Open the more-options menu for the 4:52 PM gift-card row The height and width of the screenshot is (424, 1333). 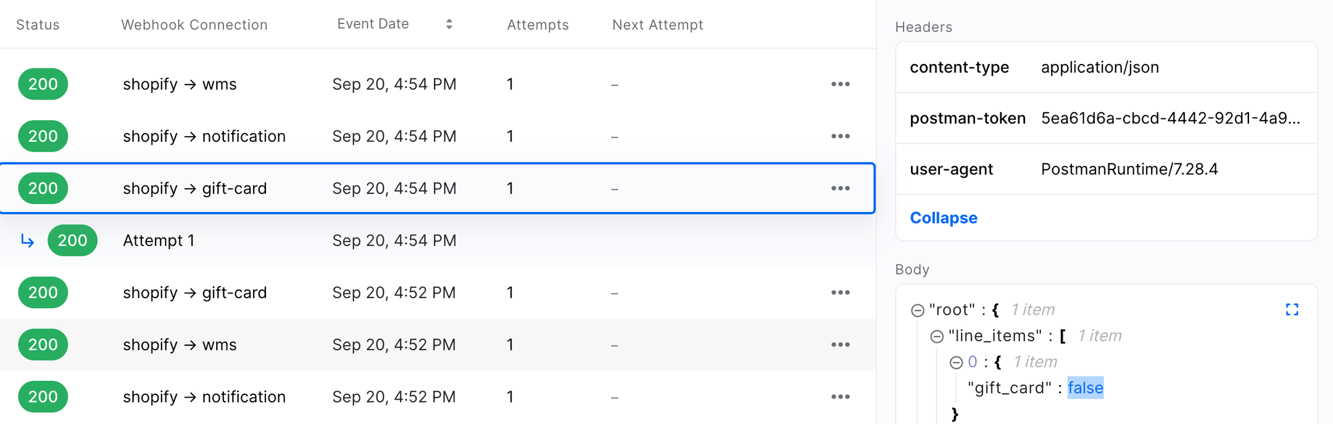840,293
